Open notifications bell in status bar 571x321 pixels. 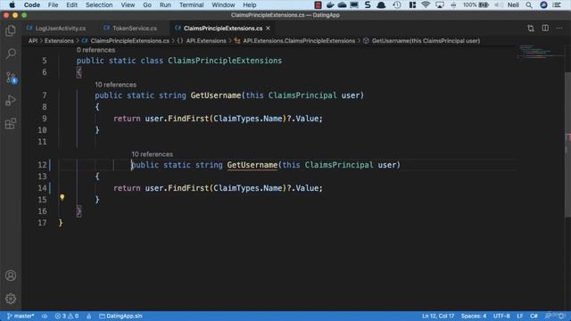pyautogui.click(x=561, y=316)
